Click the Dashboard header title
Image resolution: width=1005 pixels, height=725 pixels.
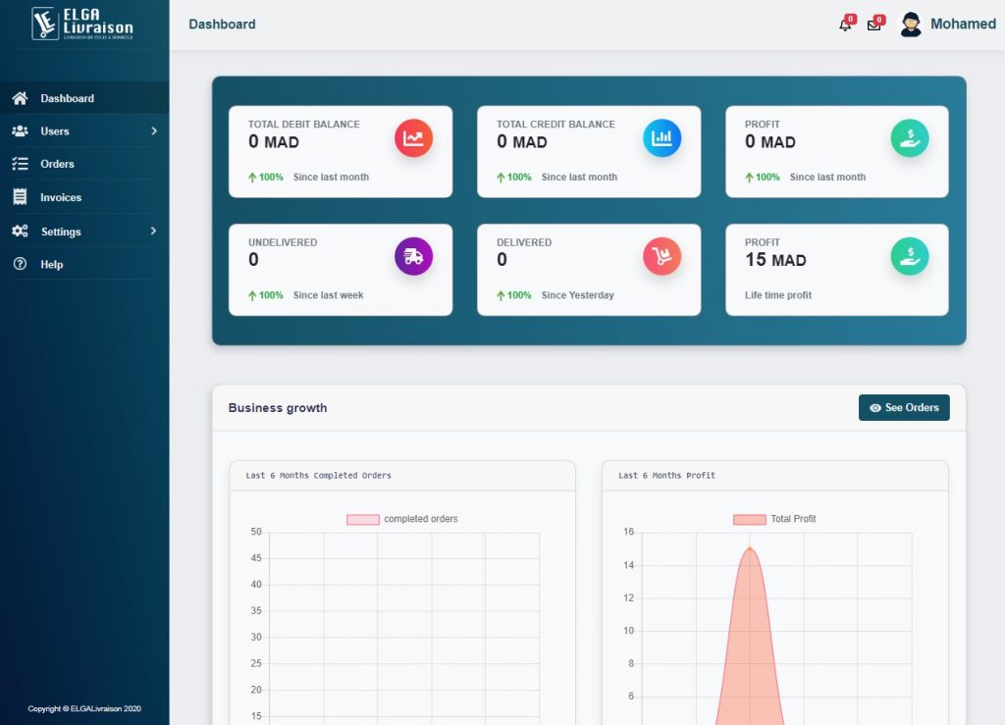click(222, 25)
